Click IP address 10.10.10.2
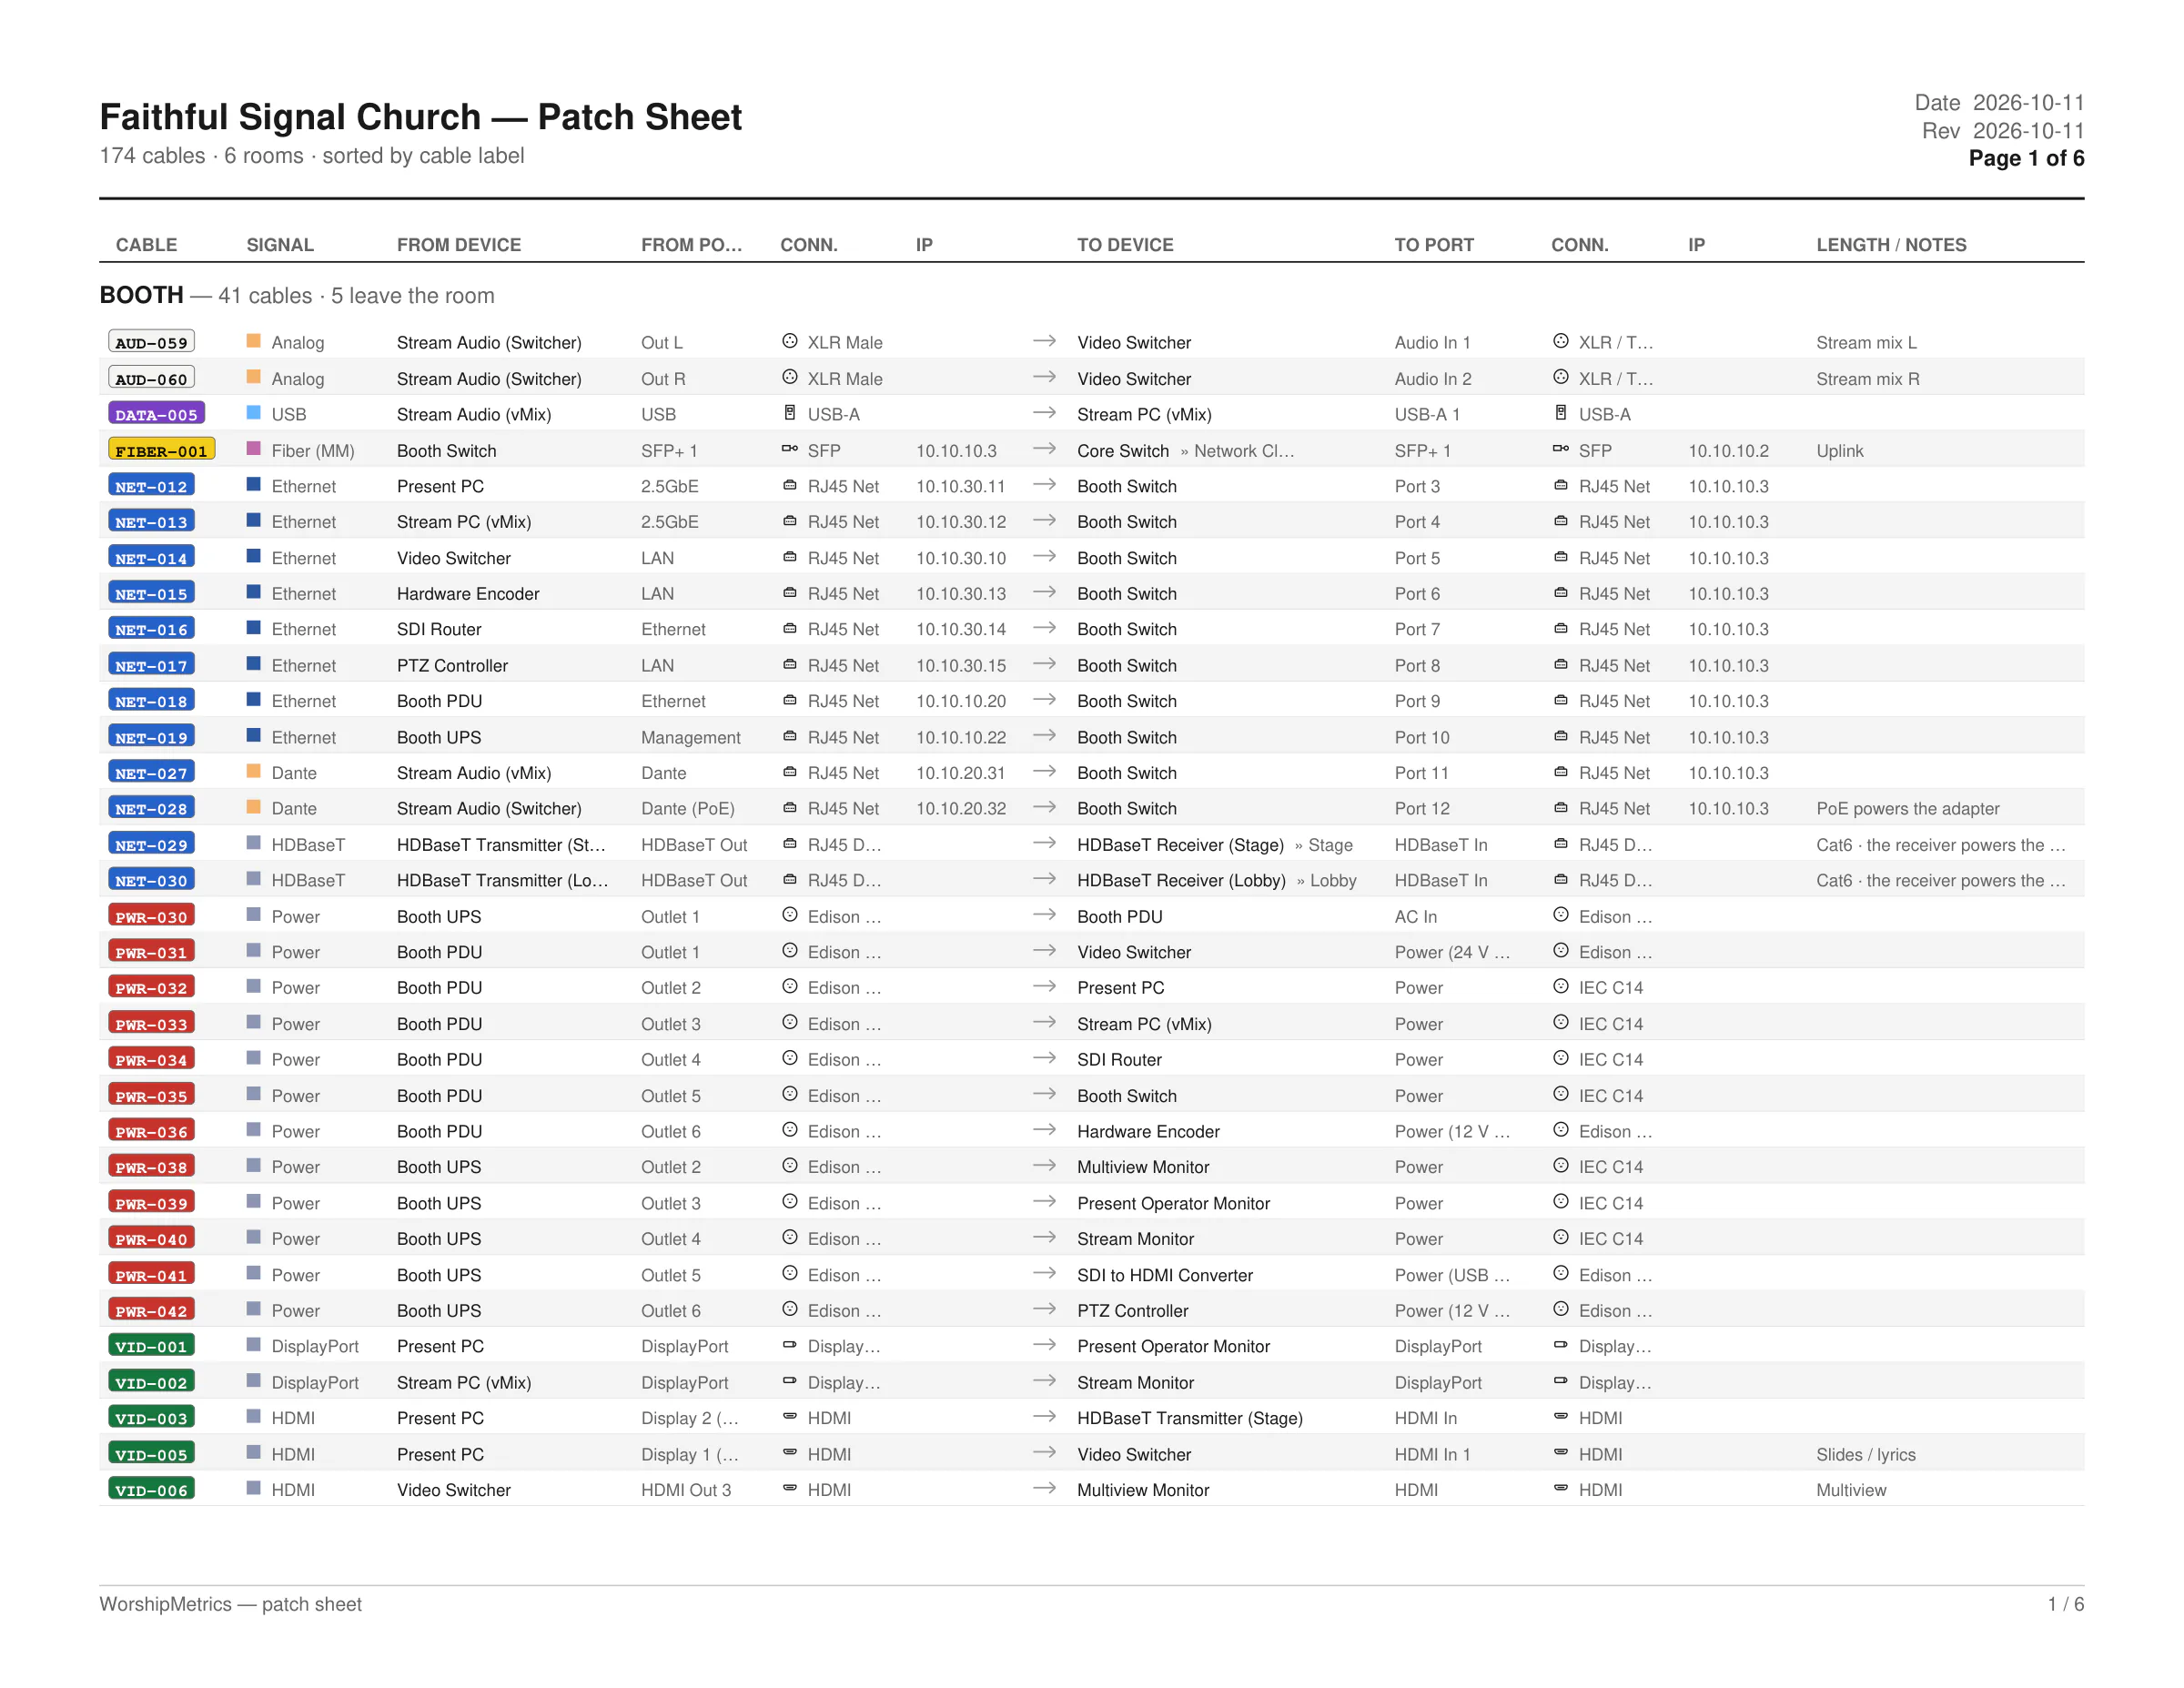The height and width of the screenshot is (1688, 2184). point(1728,451)
